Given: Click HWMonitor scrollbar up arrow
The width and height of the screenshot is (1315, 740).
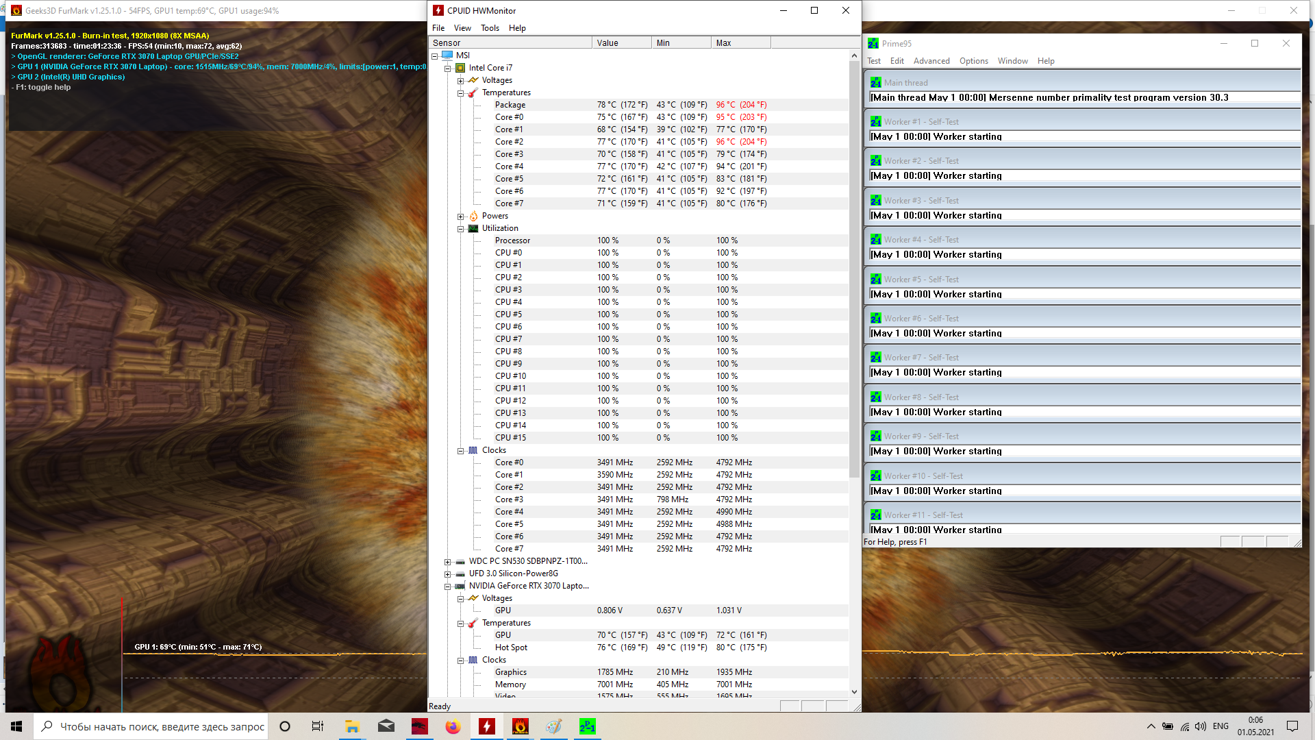Looking at the screenshot, I should [854, 56].
